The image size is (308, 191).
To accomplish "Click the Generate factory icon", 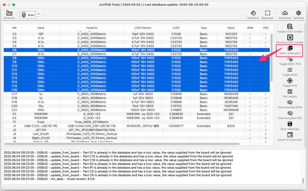I will coord(9,14).
